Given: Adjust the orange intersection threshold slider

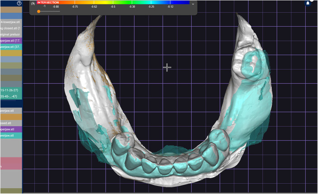Looking at the screenshot, I should tap(39, 12).
